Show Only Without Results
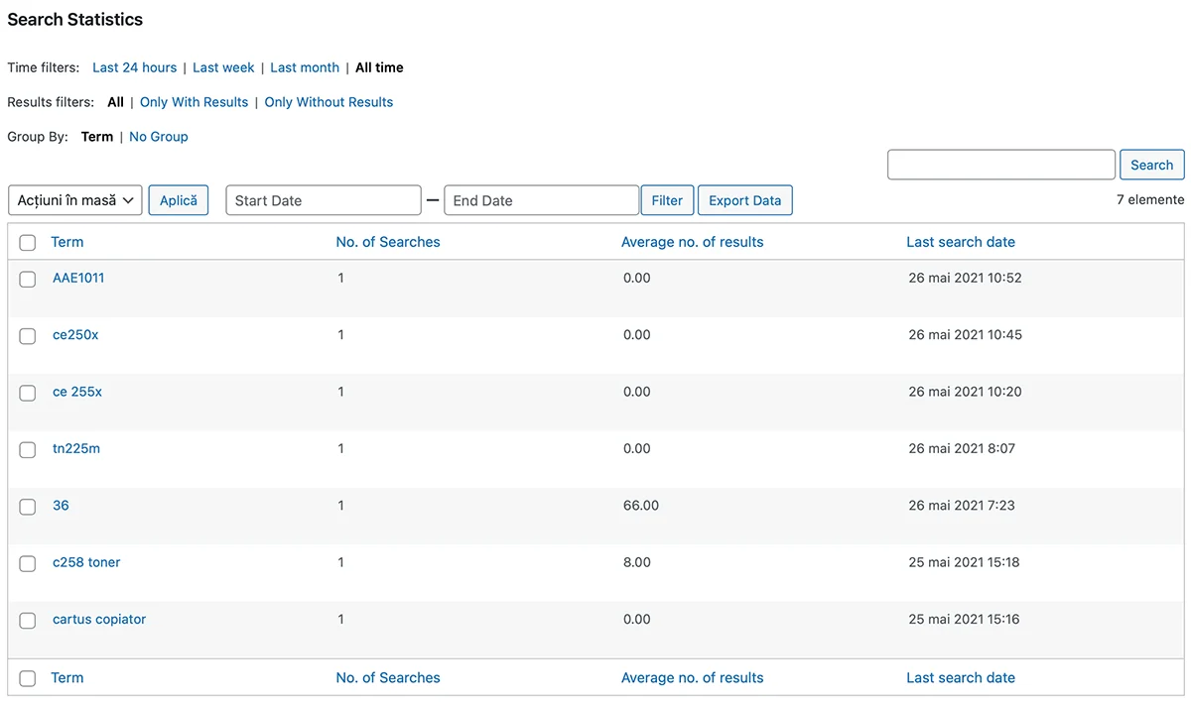Image resolution: width=1191 pixels, height=705 pixels. tap(329, 102)
